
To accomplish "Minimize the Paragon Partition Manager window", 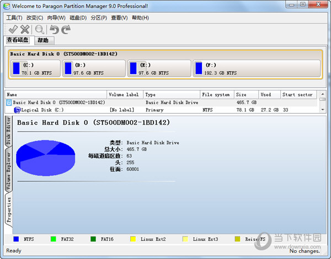I will point(291,4).
